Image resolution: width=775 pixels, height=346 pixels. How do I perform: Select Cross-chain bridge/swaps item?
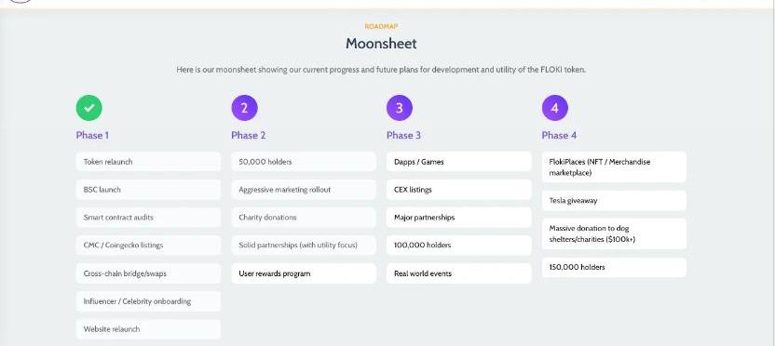pyautogui.click(x=148, y=273)
